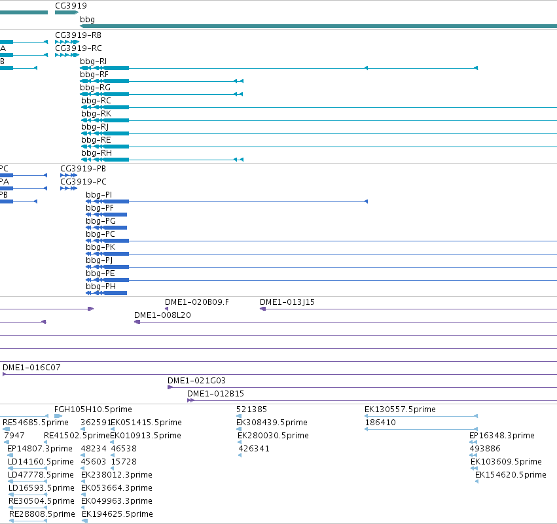Click the 45603 EST label

click(x=94, y=462)
